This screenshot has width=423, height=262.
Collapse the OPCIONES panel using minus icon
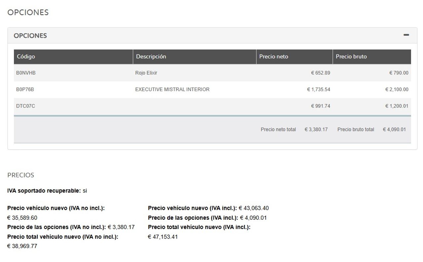[406, 35]
